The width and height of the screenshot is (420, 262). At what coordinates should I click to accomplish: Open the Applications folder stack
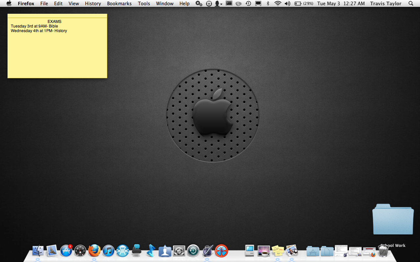313,251
